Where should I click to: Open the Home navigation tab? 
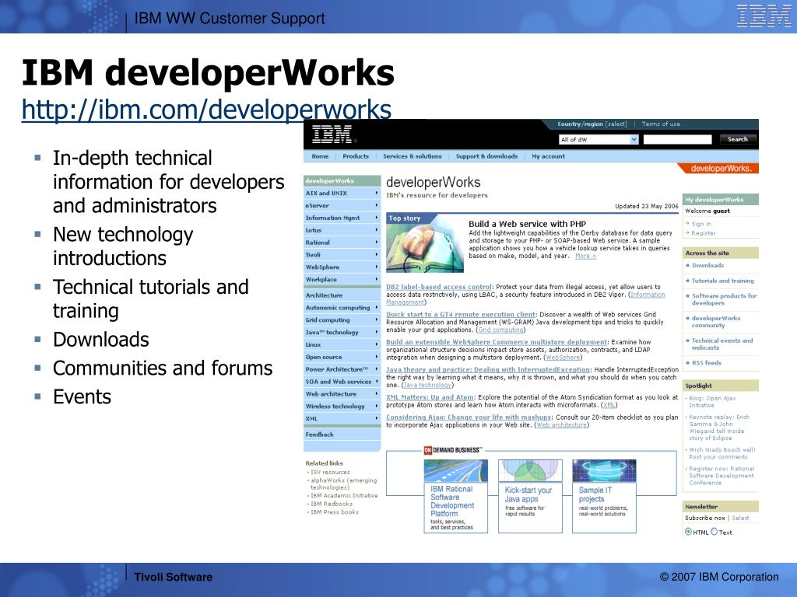click(x=320, y=156)
